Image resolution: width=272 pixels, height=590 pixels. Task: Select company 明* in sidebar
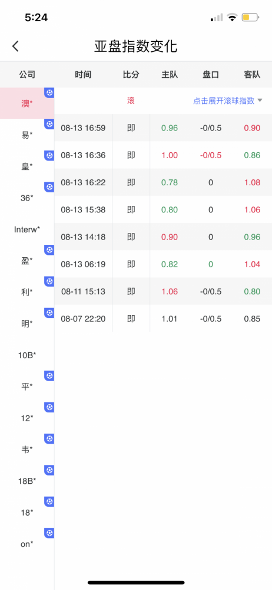tap(27, 323)
